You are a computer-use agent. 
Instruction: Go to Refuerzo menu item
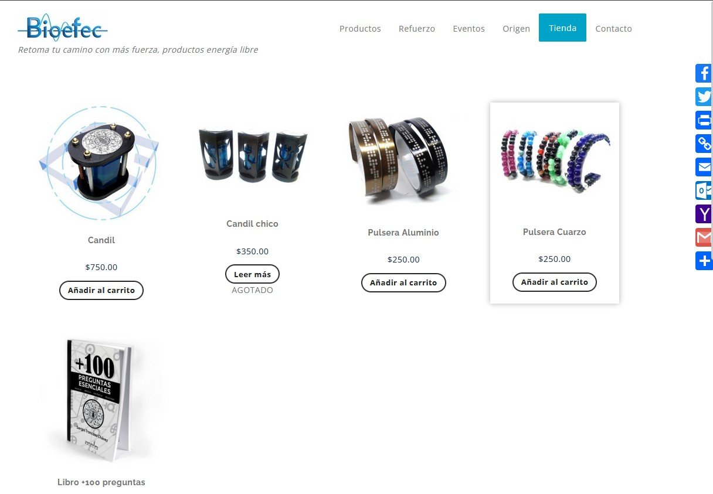pyautogui.click(x=417, y=28)
